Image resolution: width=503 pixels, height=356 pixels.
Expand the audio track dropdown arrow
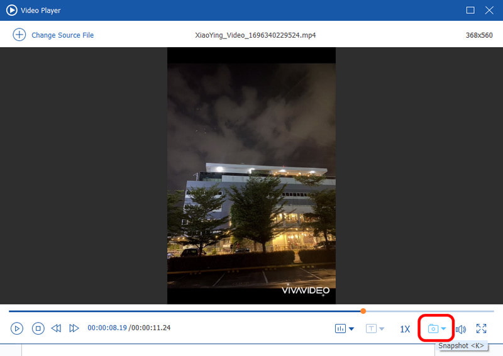pos(351,329)
